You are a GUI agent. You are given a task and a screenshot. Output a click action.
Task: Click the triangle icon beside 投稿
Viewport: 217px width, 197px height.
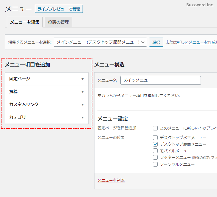[83, 92]
